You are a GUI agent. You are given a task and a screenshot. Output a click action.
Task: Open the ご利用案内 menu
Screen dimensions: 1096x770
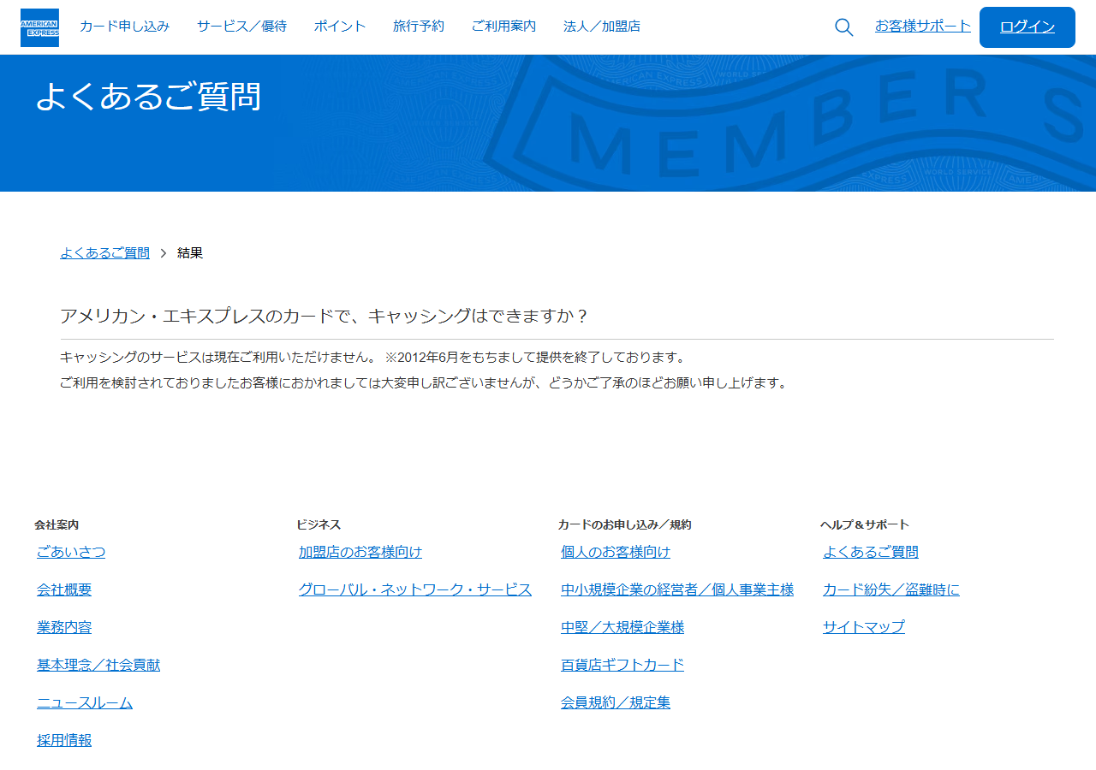click(x=504, y=27)
